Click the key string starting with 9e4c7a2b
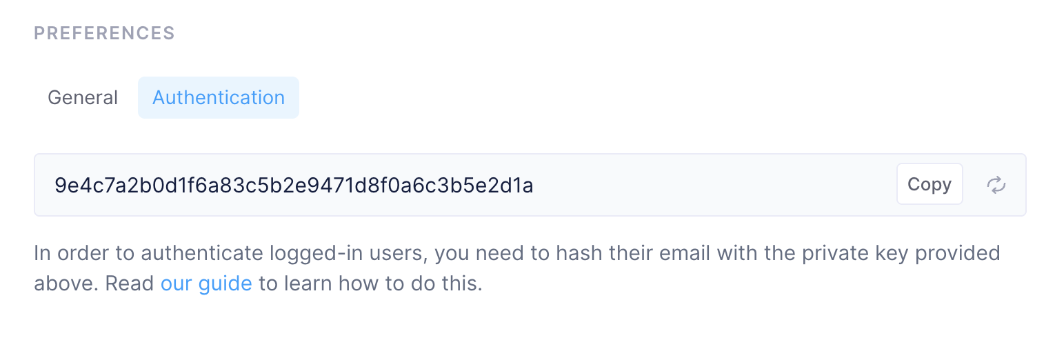 tap(294, 185)
